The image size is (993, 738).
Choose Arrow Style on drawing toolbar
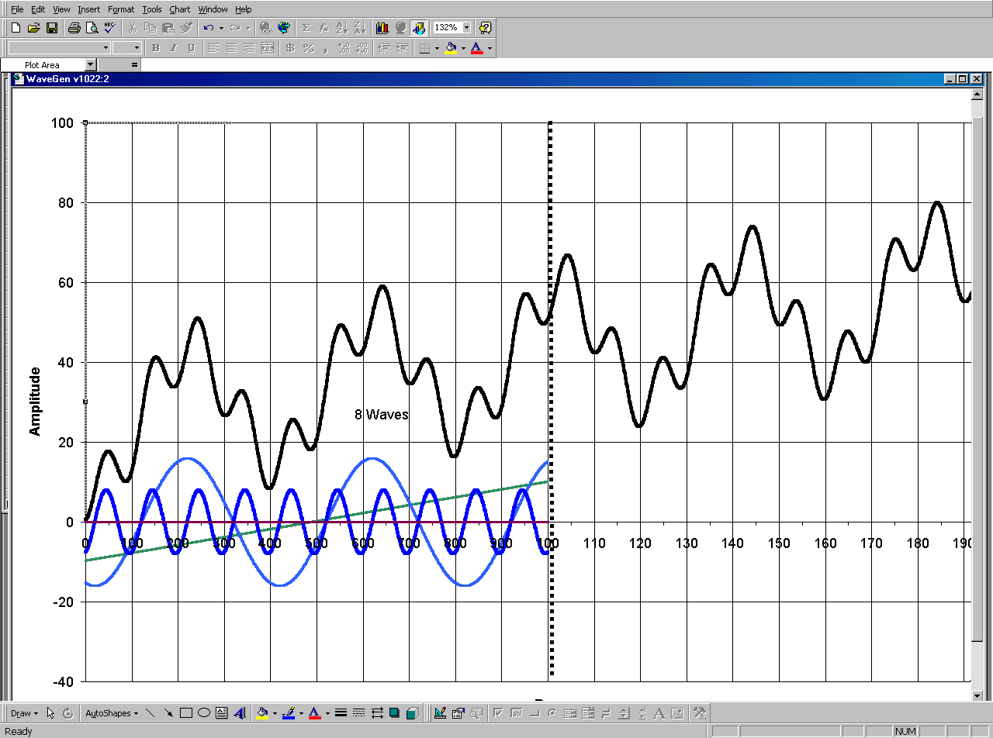pos(377,713)
